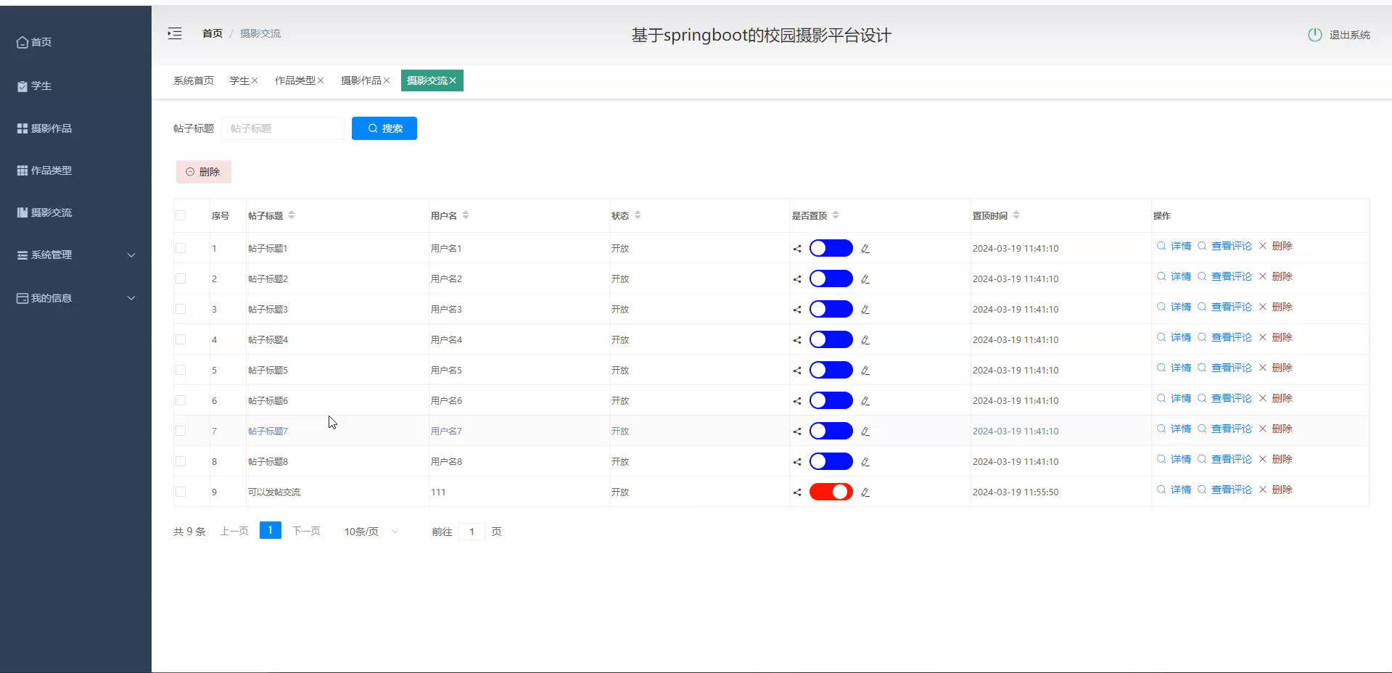
Task: Sort by 帖子标题 column arrows
Action: 292,215
